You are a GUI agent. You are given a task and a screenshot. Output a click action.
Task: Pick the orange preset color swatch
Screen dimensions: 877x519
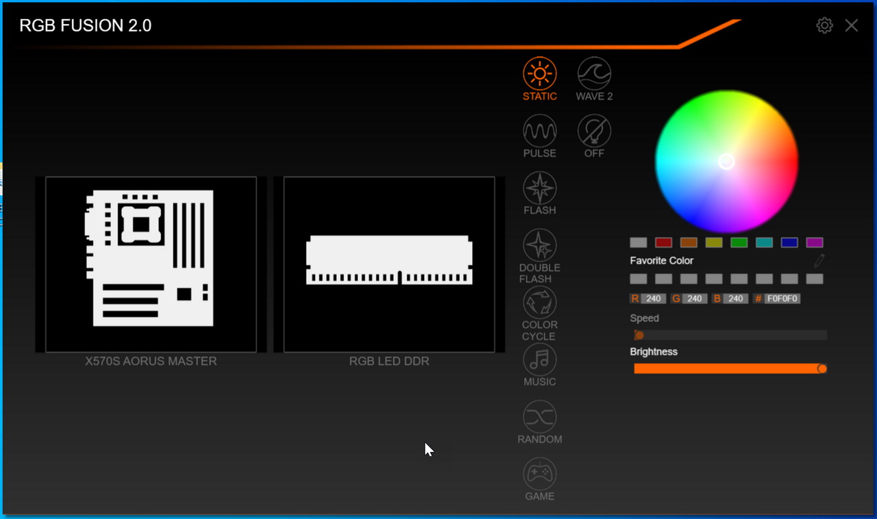point(689,242)
